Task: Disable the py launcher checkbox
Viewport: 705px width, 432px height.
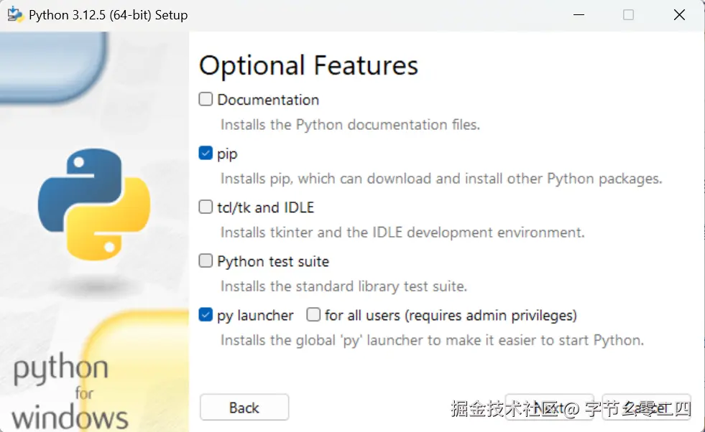Action: [x=206, y=315]
